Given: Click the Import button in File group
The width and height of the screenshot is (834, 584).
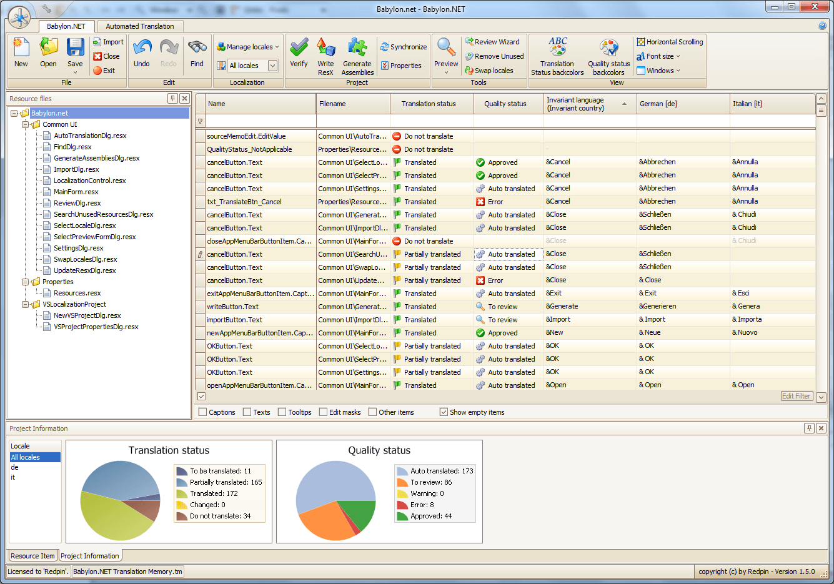Looking at the screenshot, I should click(108, 42).
